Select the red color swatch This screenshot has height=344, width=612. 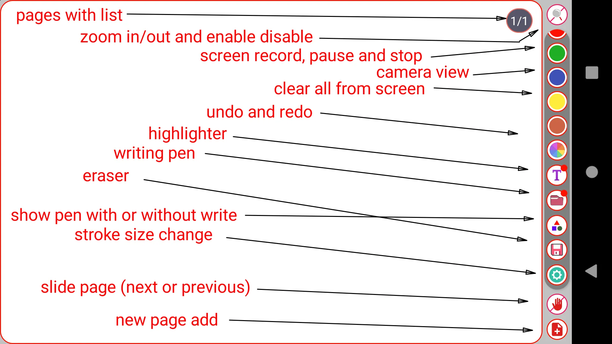click(557, 33)
